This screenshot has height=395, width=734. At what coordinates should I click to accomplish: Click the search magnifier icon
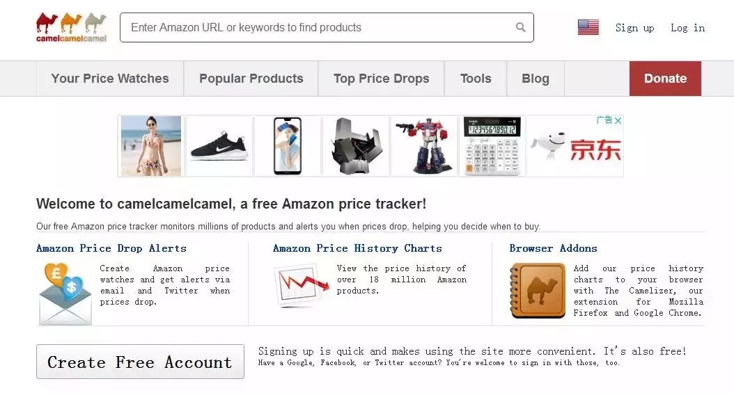pyautogui.click(x=520, y=28)
